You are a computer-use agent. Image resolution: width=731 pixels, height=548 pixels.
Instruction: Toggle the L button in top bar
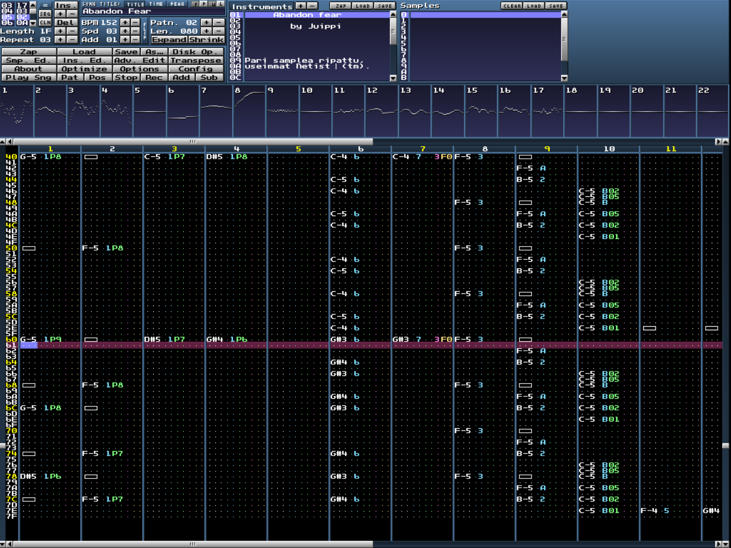[x=221, y=4]
